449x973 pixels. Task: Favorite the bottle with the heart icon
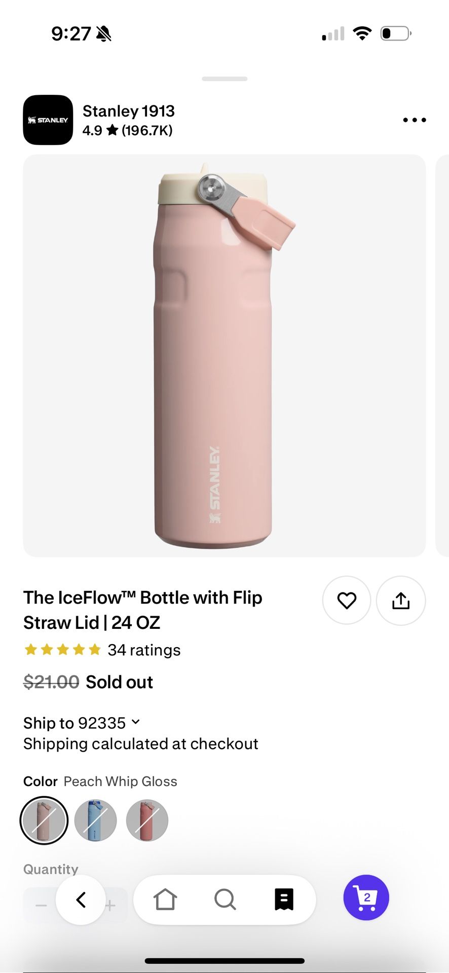(x=347, y=601)
